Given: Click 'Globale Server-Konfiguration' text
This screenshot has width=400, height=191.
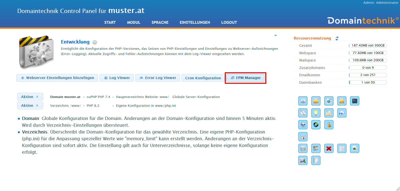Looking at the screenshot, I should pos(196,97).
